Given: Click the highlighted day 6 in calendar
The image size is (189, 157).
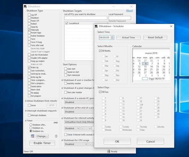Looking at the screenshot, I should [145, 63].
